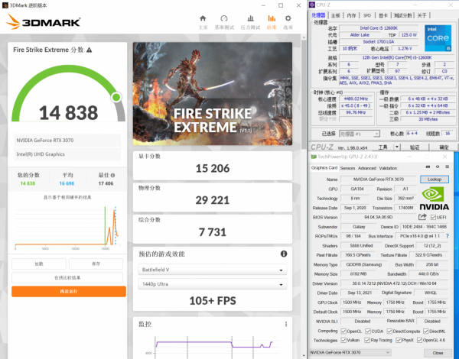Click the CPU-Z title bar app icon
This screenshot has width=459, height=359.
point(312,5)
